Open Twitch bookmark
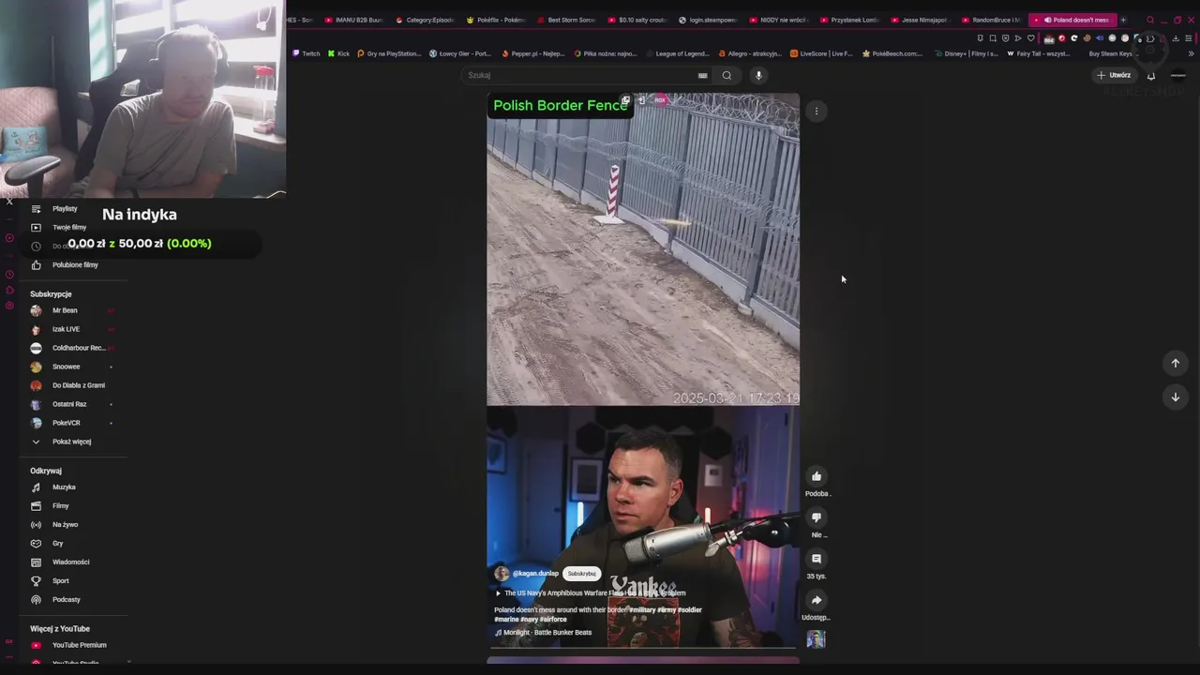1200x675 pixels. tap(306, 53)
